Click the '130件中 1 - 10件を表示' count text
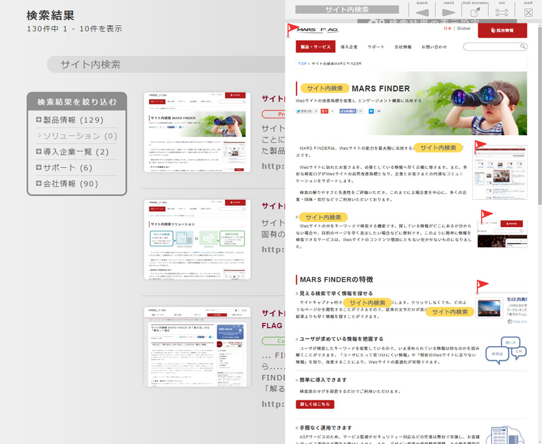Image resolution: width=542 pixels, height=444 pixels. point(74,29)
